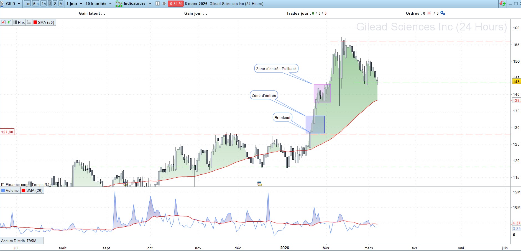Screen dimensions: 521x251
Task: Switch to the 1m timeframe
Action: pos(27,4)
